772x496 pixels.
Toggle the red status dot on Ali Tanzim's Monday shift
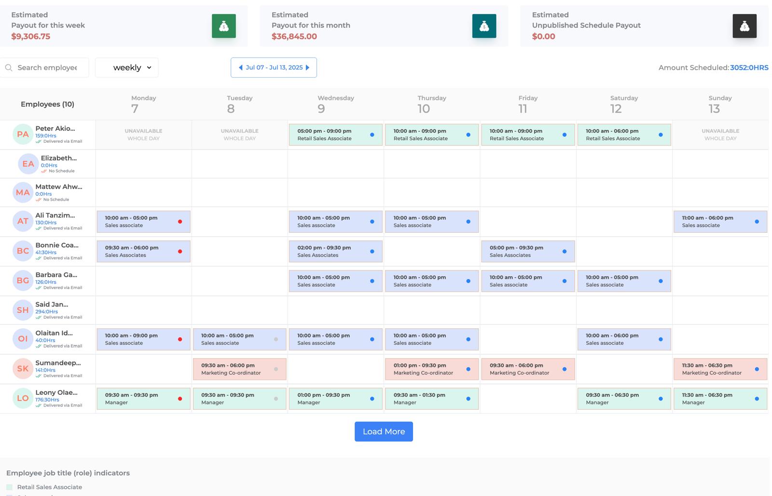click(180, 221)
